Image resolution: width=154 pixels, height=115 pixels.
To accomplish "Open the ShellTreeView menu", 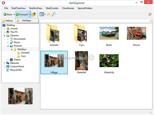I will (x=18, y=8).
